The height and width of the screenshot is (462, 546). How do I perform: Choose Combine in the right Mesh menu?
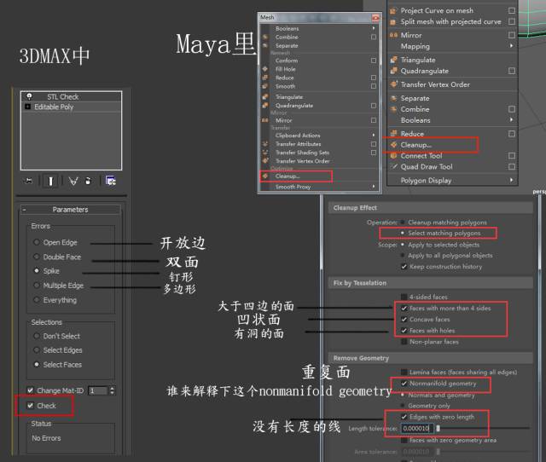pyautogui.click(x=415, y=109)
